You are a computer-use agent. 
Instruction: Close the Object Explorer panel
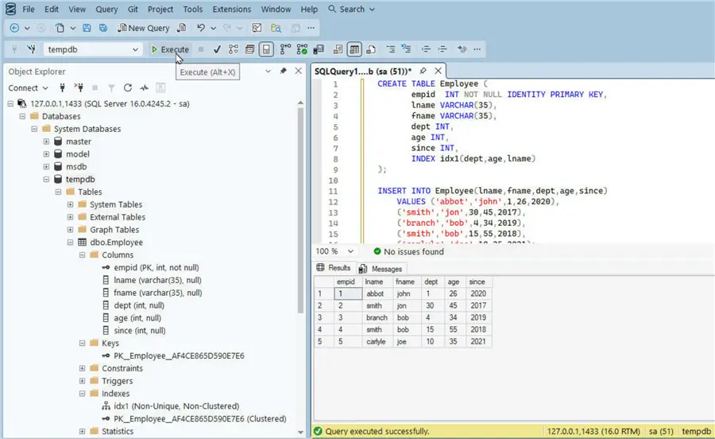[x=298, y=72]
